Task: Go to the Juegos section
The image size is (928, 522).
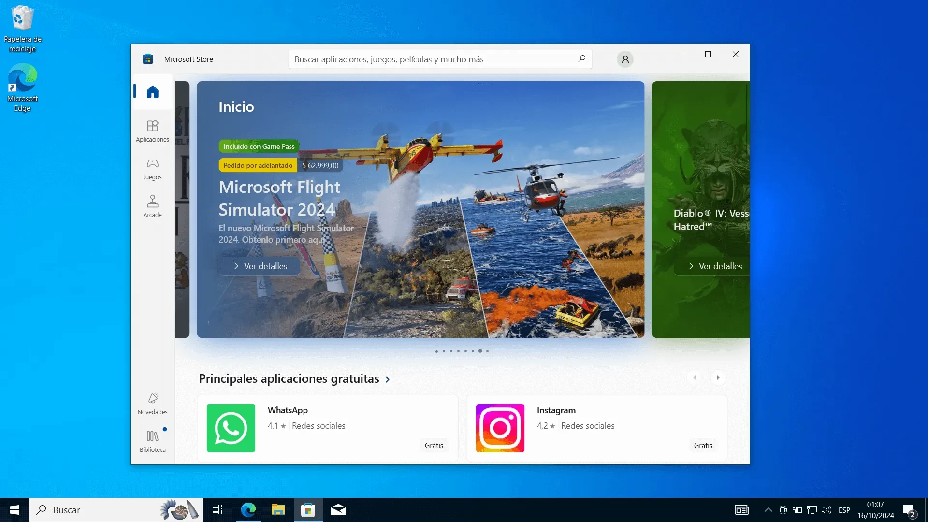Action: click(152, 169)
